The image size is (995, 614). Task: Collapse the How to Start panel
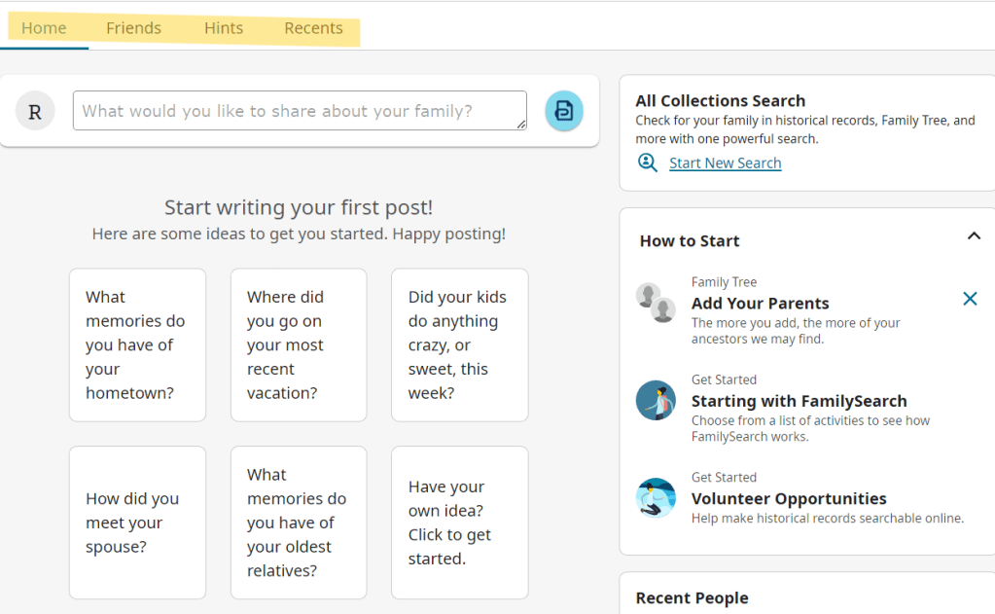point(974,236)
